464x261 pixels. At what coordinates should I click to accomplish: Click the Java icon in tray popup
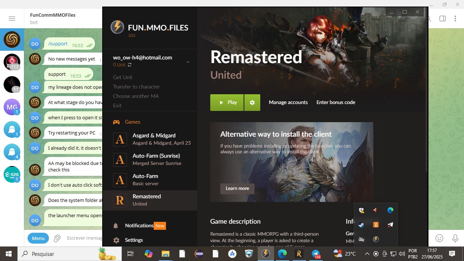[376, 225]
